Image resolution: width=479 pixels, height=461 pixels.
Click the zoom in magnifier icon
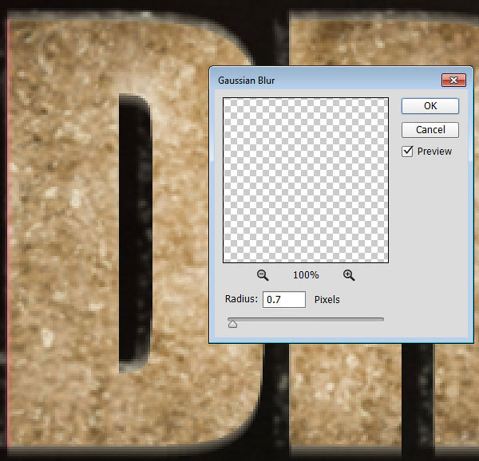click(x=349, y=275)
